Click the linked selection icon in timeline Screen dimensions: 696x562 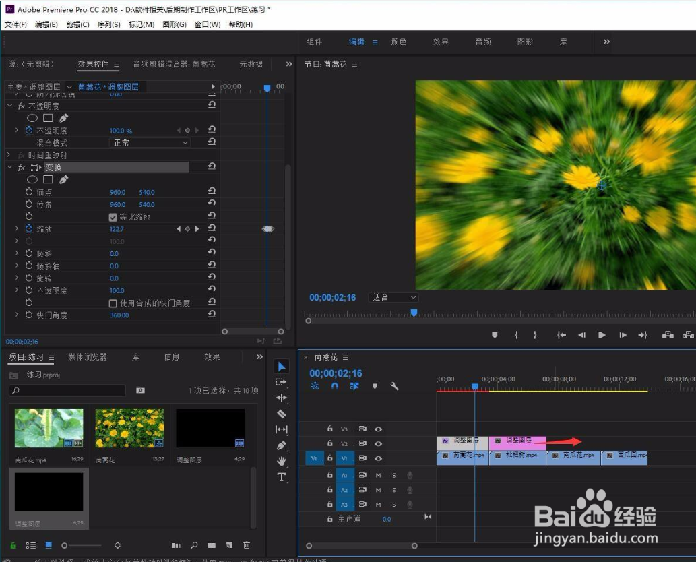tap(354, 386)
